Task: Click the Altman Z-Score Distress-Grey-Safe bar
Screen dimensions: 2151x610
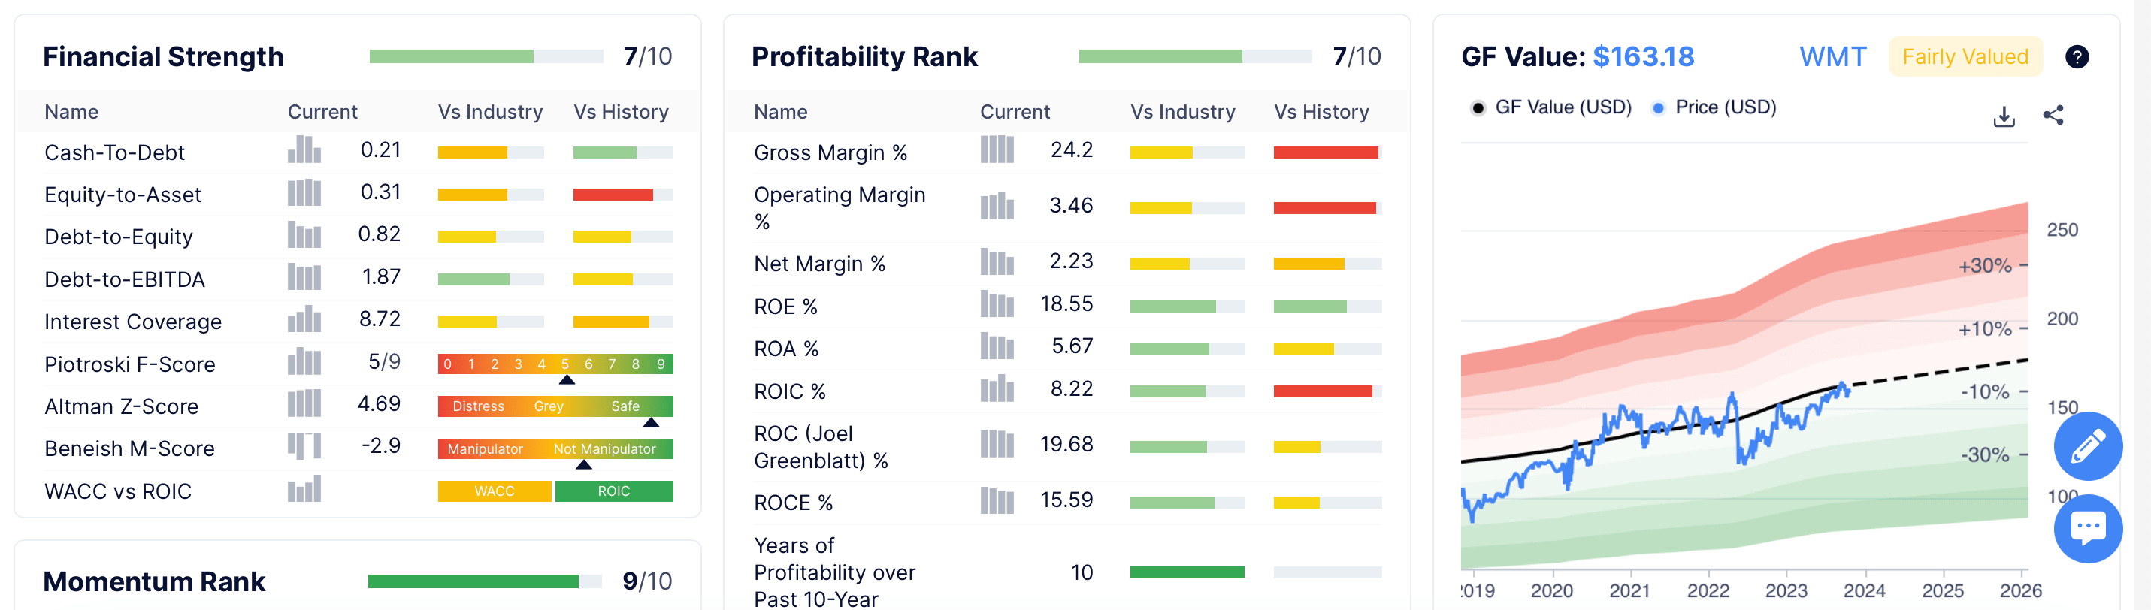Action: pos(555,406)
